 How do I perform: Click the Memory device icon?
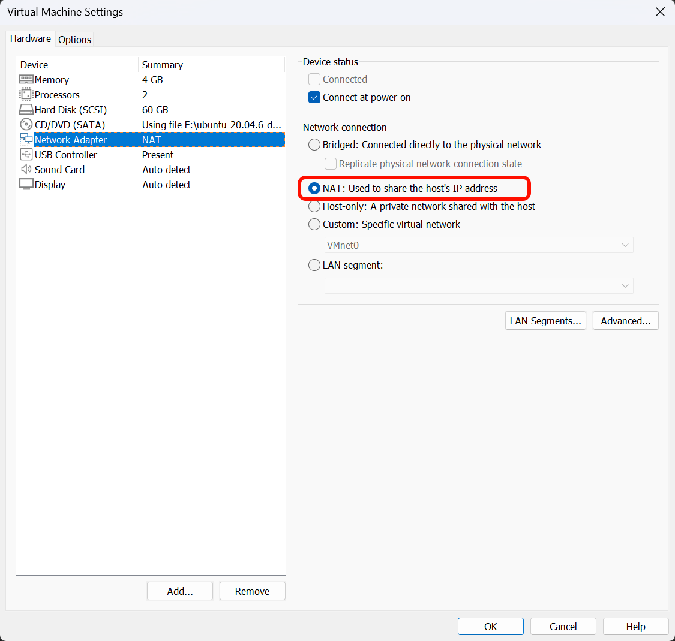(x=26, y=80)
